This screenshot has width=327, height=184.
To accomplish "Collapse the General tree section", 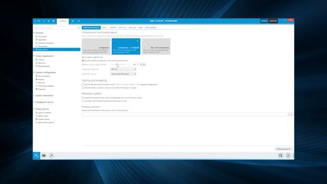I will [x=34, y=33].
